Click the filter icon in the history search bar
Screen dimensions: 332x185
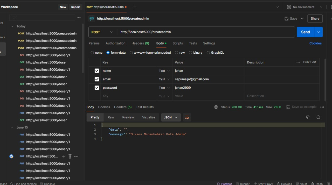click(x=14, y=18)
